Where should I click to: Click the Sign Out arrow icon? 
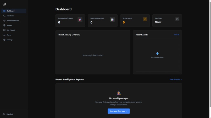tap(4, 114)
